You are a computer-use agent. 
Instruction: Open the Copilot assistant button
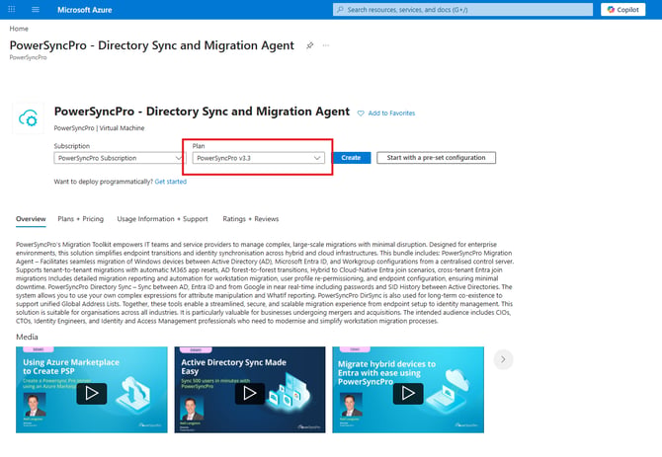[622, 9]
